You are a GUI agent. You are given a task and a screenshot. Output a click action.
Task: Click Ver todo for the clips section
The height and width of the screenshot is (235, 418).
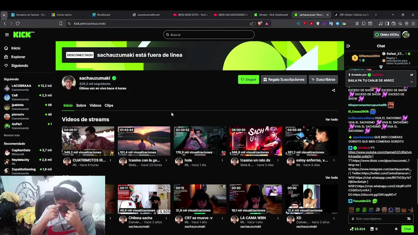(x=331, y=178)
